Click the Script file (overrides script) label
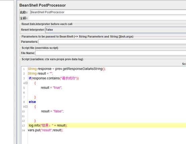186x144 pixels. coord(40,48)
